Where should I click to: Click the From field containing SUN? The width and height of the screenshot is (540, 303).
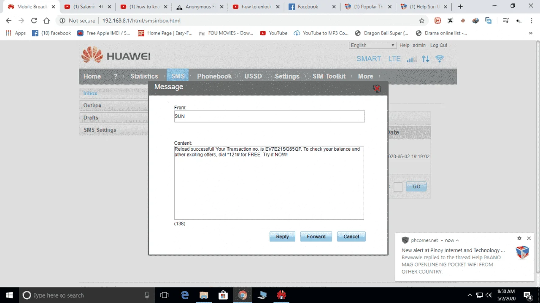(x=269, y=117)
